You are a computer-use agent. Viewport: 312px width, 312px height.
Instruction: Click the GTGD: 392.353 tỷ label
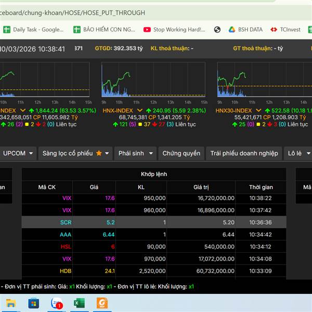[x=119, y=48]
